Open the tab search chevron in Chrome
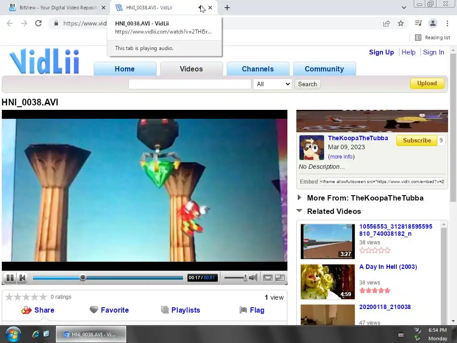 [403, 8]
